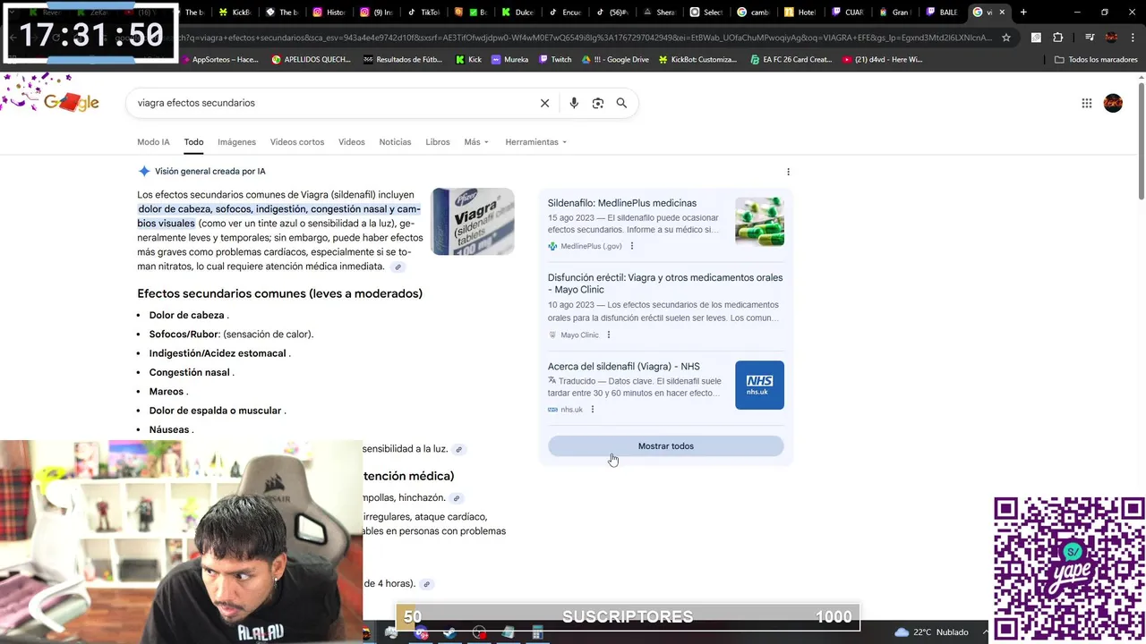The image size is (1146, 644).
Task: Click the Google logo to go home
Action: coord(72,102)
